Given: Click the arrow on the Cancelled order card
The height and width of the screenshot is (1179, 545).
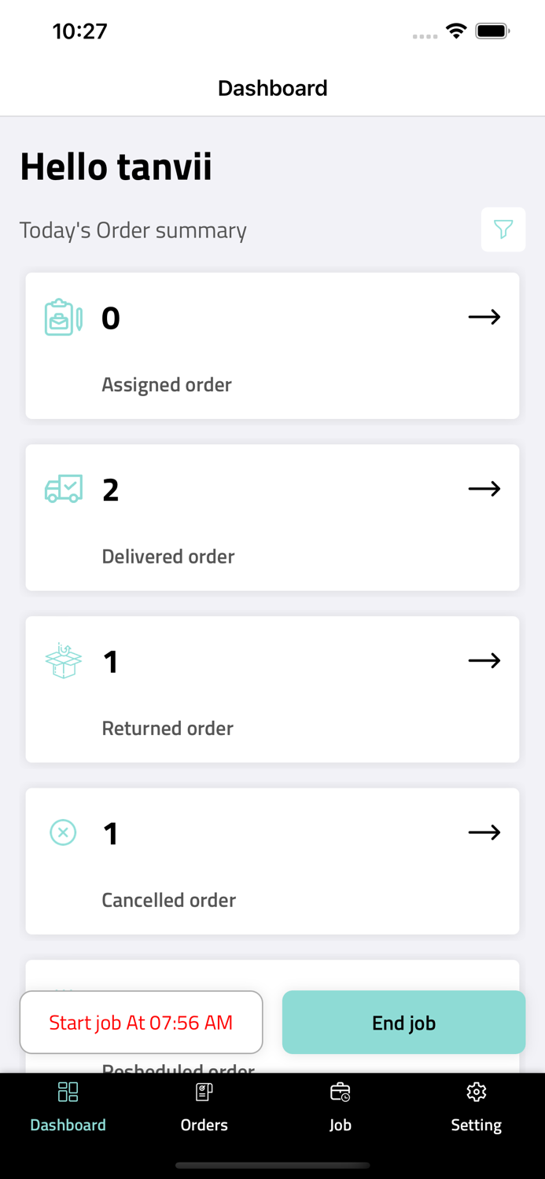Looking at the screenshot, I should pos(484,832).
